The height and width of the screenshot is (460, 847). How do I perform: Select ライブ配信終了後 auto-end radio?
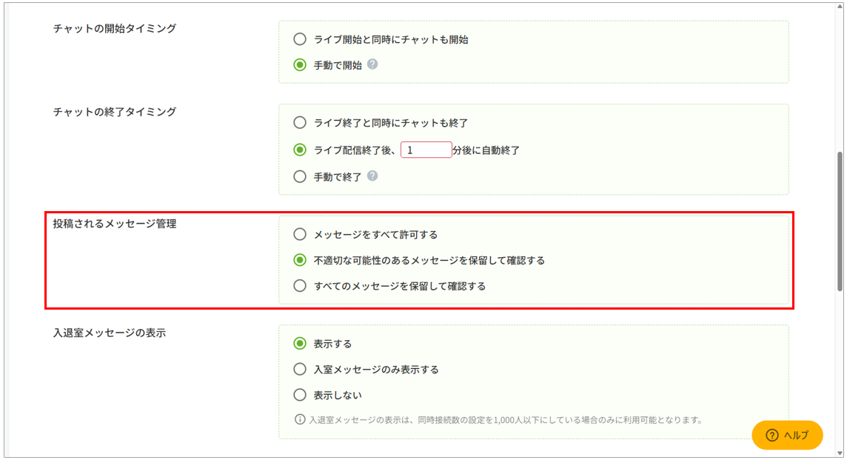click(300, 150)
